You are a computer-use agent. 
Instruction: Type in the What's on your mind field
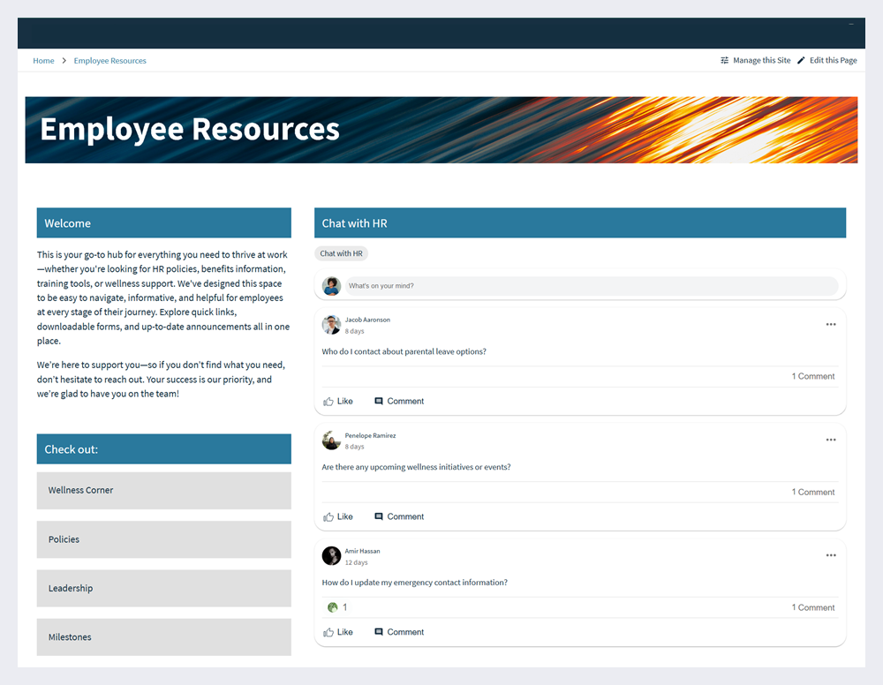pos(590,286)
